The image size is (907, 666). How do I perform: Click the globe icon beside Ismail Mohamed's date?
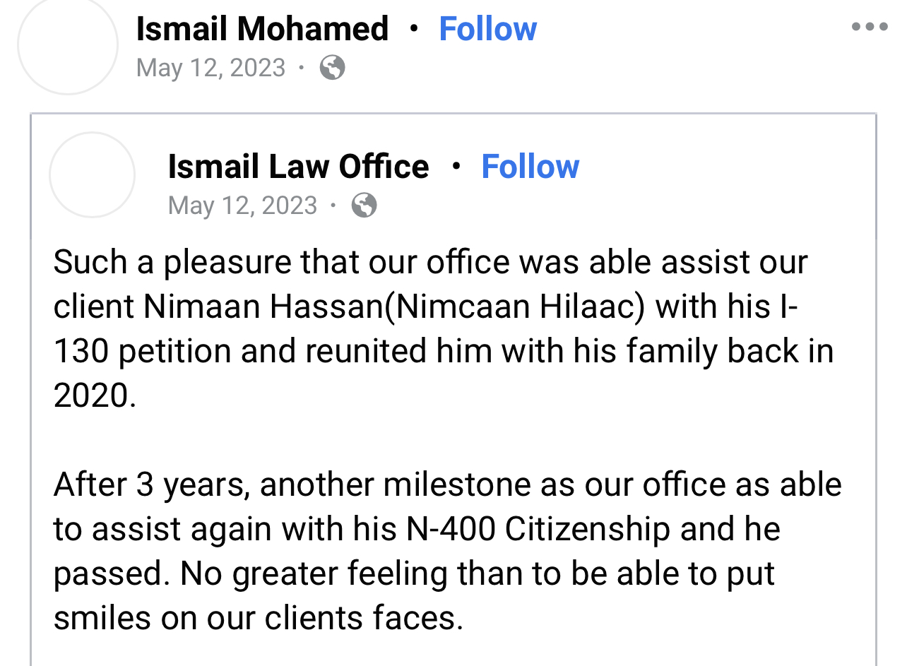pyautogui.click(x=332, y=68)
